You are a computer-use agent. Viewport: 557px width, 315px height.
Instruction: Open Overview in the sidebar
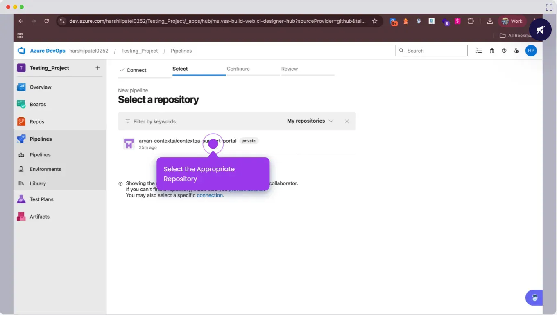click(x=40, y=87)
